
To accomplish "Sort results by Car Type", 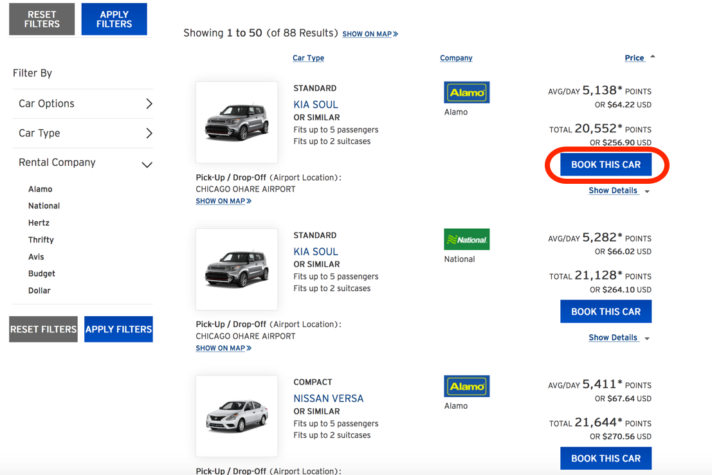I will pos(308,58).
